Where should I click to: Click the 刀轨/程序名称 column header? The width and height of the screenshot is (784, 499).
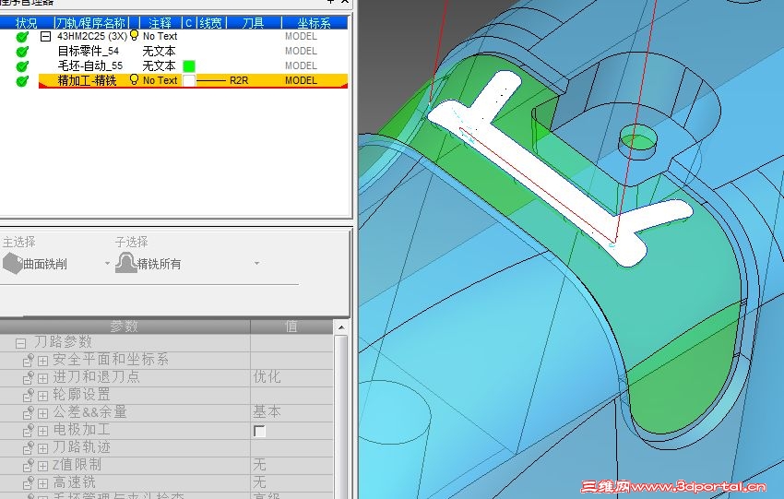click(90, 23)
